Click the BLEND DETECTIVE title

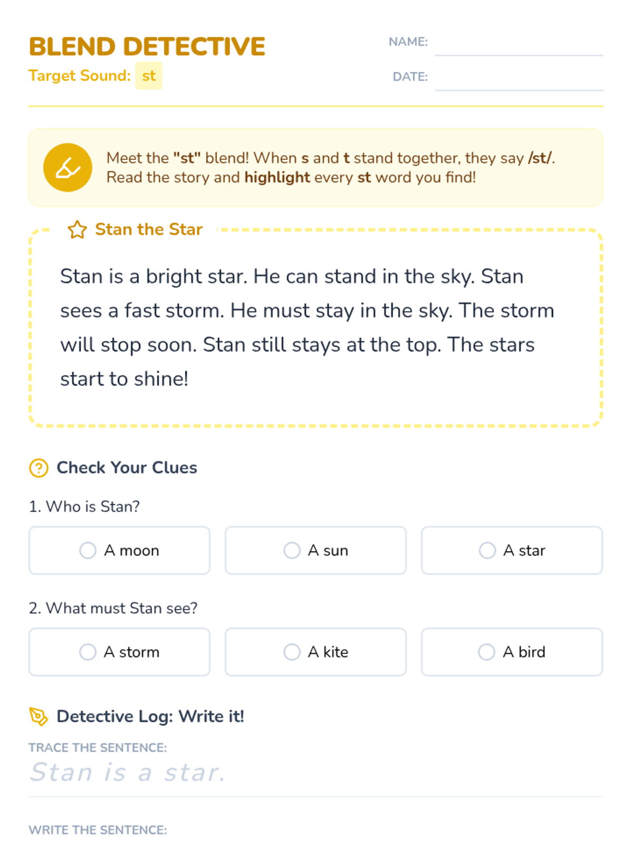147,46
